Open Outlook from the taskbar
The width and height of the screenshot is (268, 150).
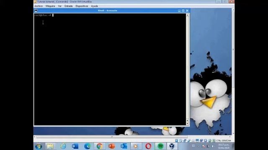pyautogui.click(x=124, y=146)
